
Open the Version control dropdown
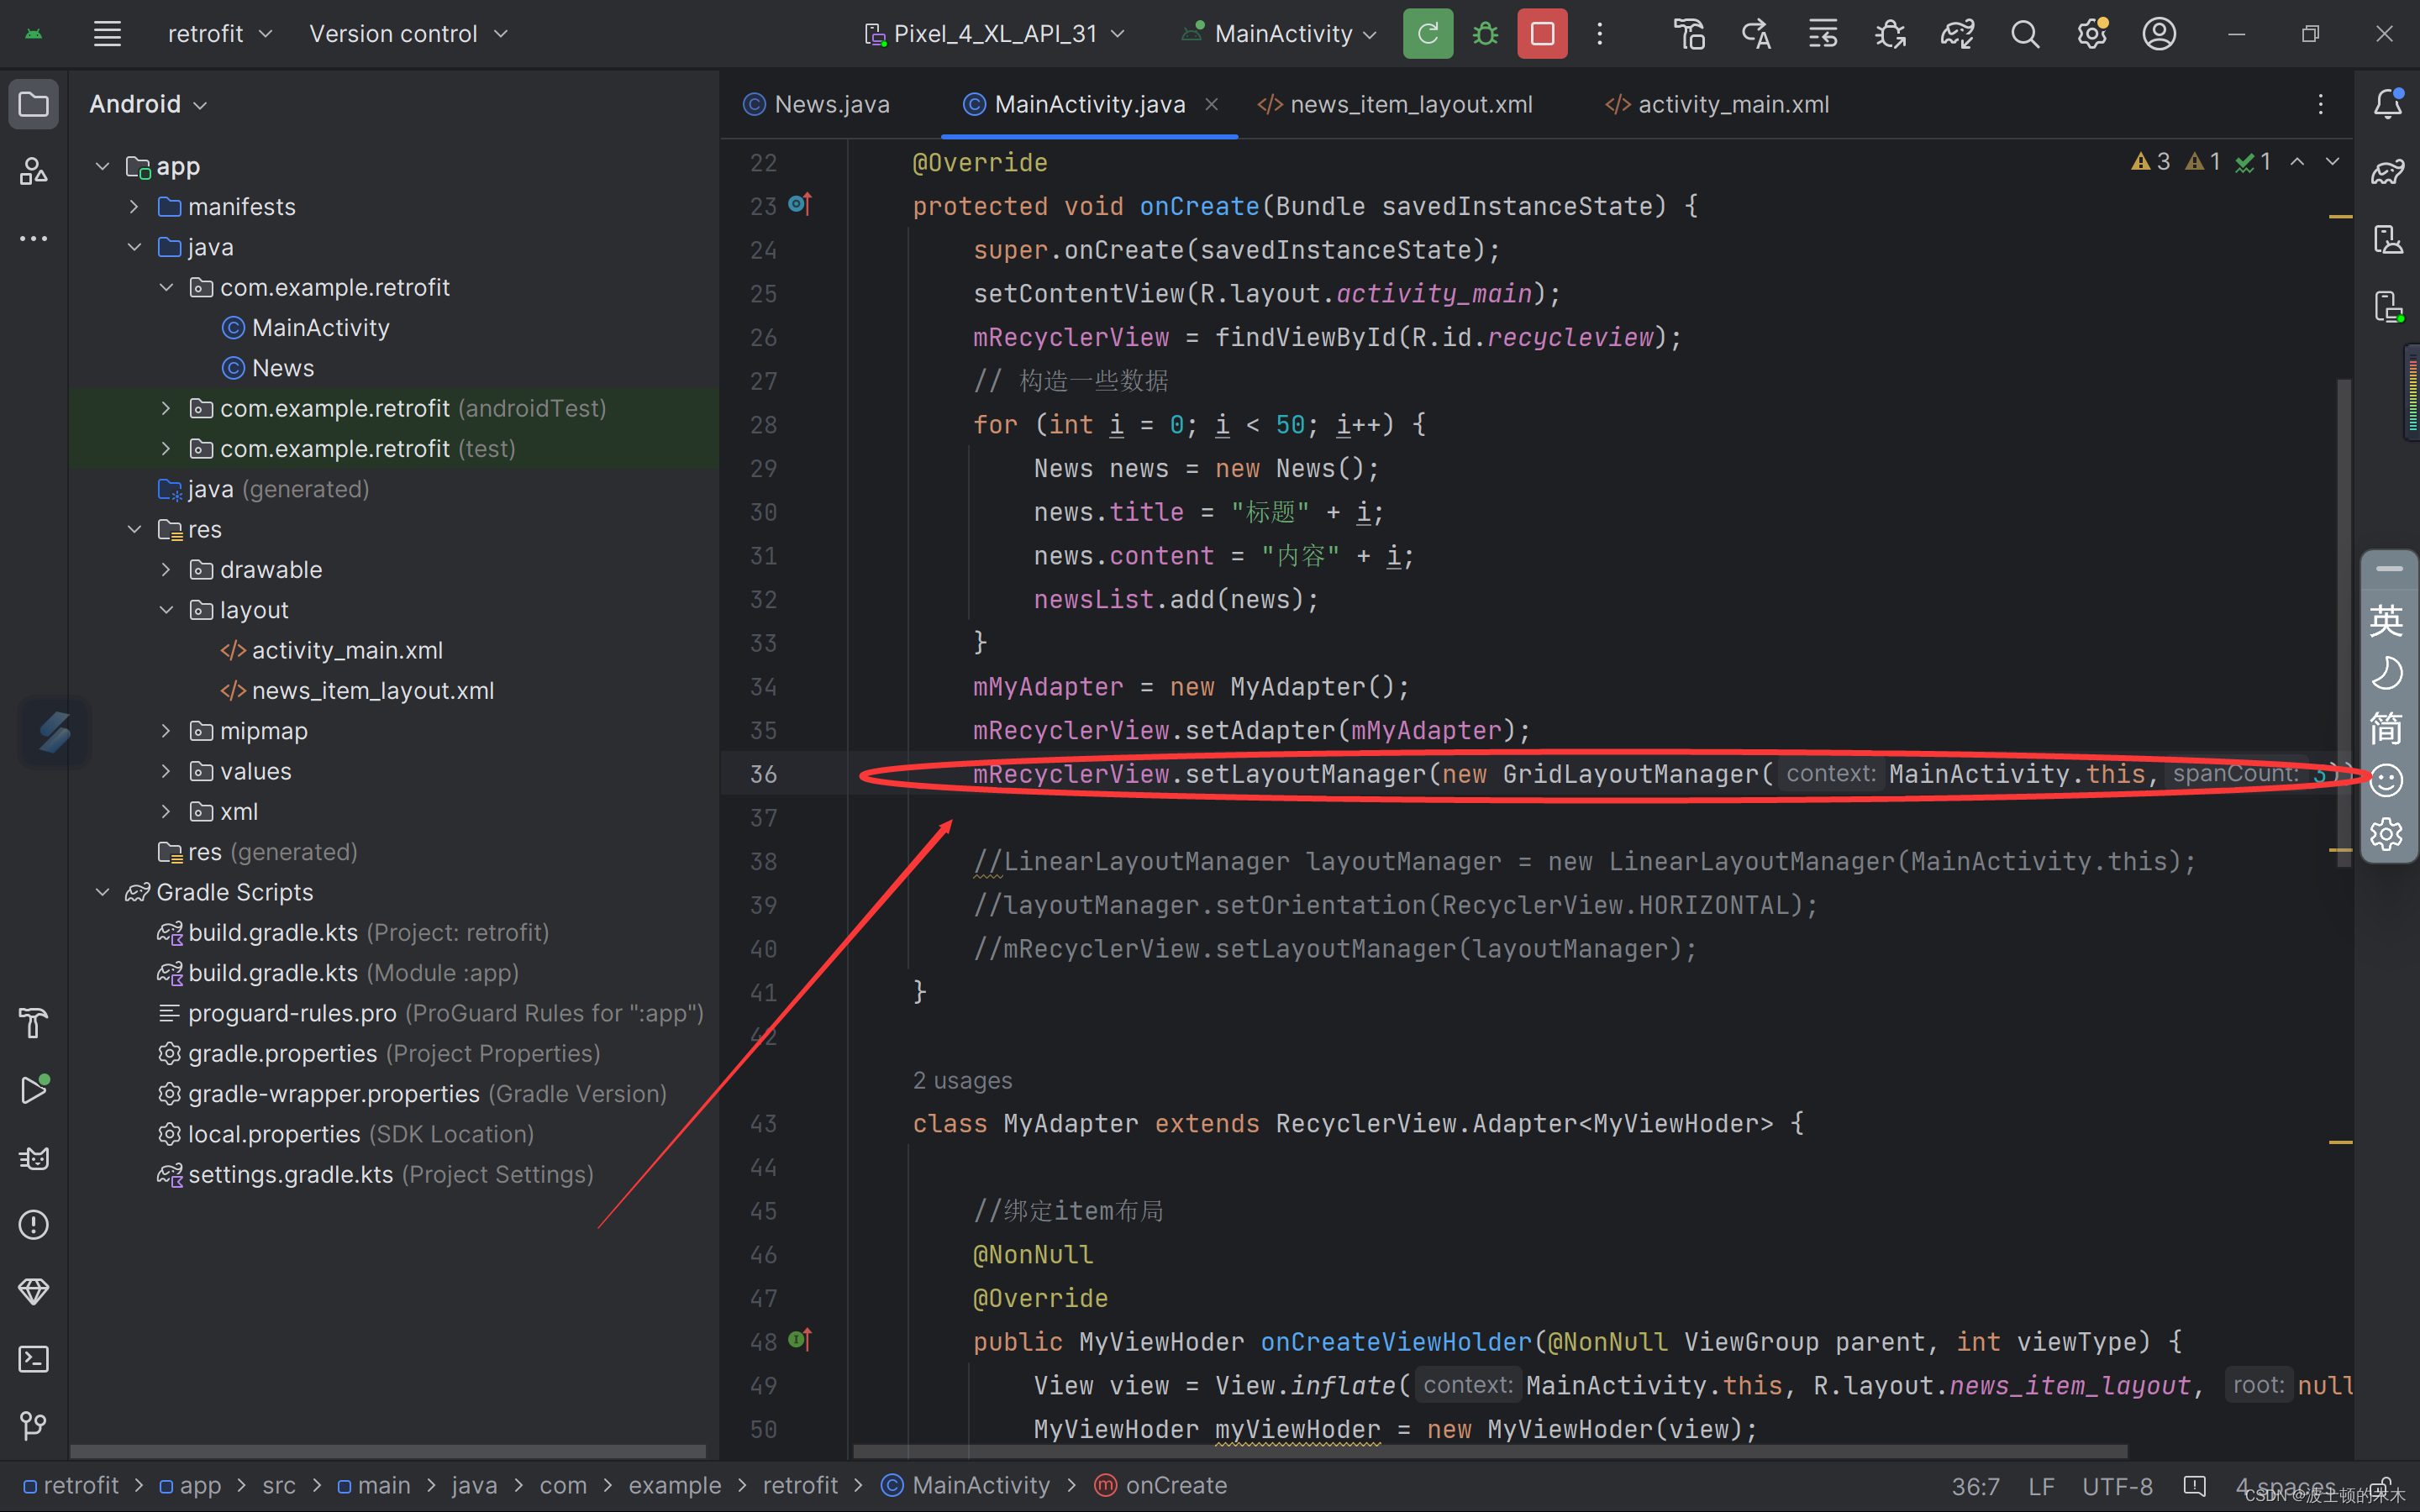click(x=408, y=34)
